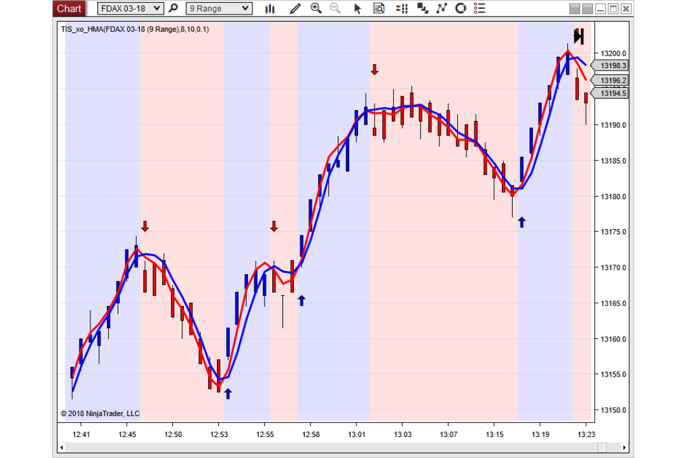
Task: Click the blue up arrow near 13:19
Action: point(522,222)
